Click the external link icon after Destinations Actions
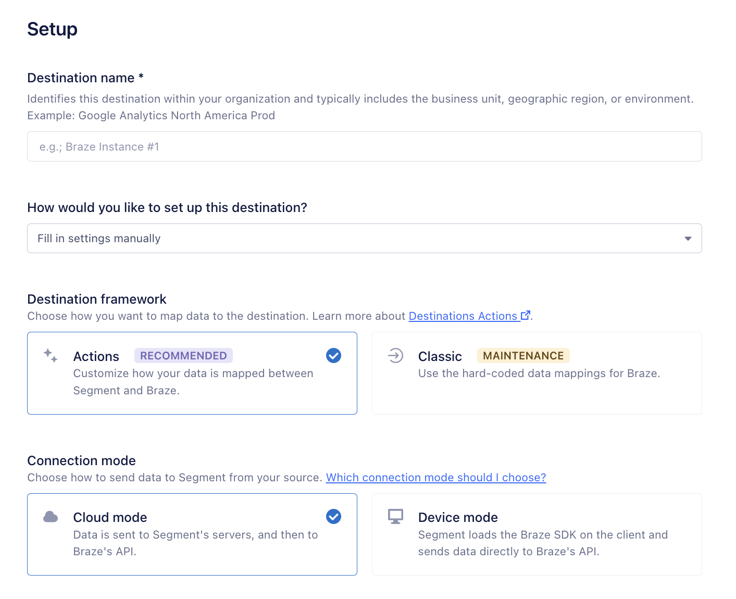 (525, 314)
